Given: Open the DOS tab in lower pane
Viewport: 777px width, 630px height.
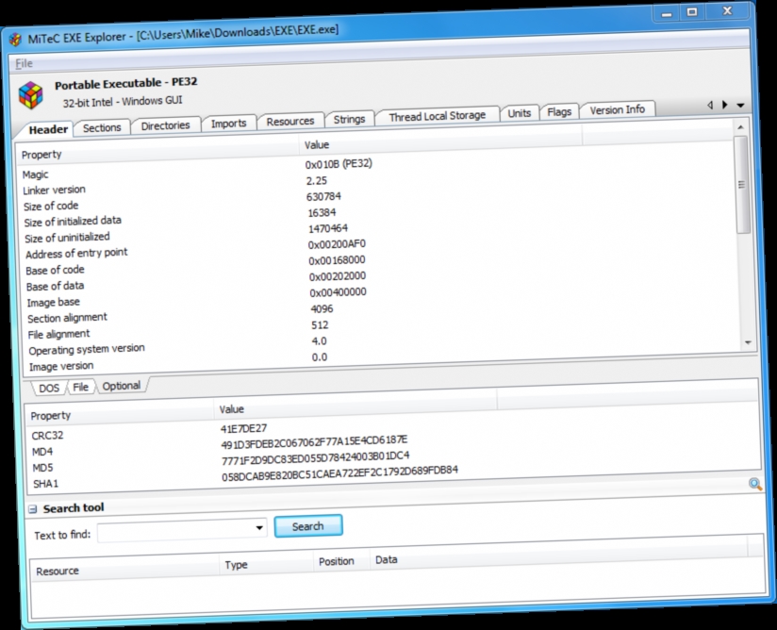Looking at the screenshot, I should click(x=47, y=388).
